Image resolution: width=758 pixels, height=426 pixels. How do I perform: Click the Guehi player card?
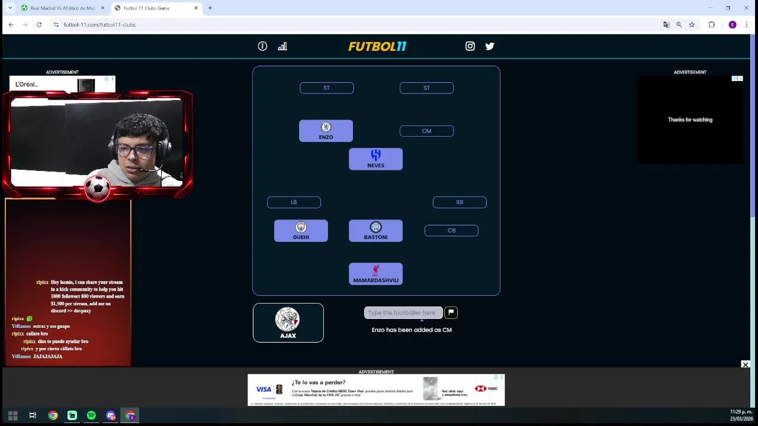click(301, 231)
